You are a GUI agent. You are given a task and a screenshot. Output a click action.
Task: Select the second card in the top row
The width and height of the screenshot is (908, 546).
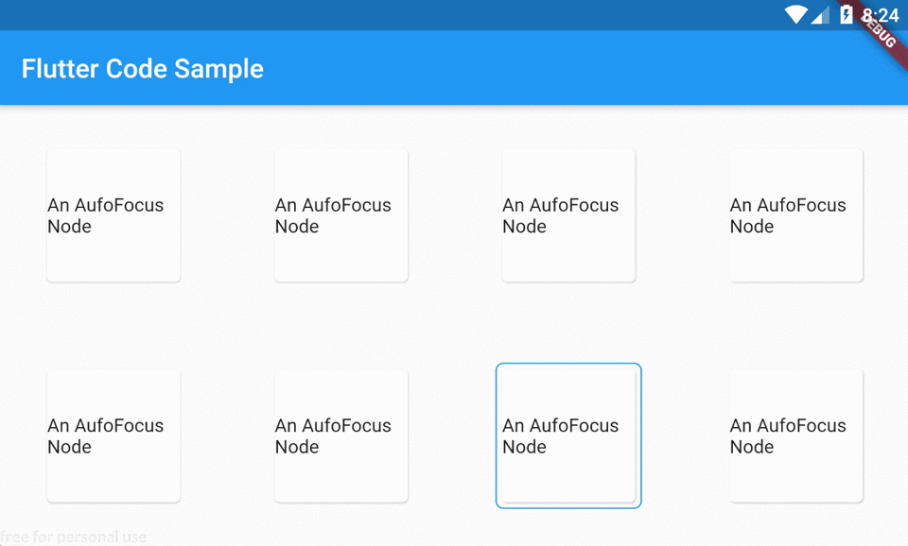click(x=341, y=215)
